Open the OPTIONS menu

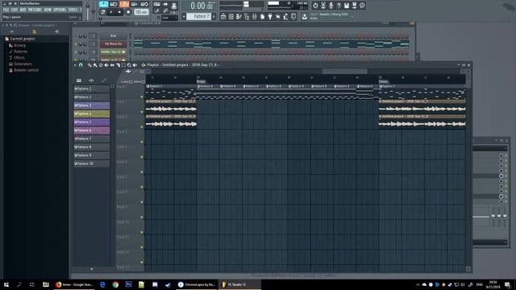(60, 10)
